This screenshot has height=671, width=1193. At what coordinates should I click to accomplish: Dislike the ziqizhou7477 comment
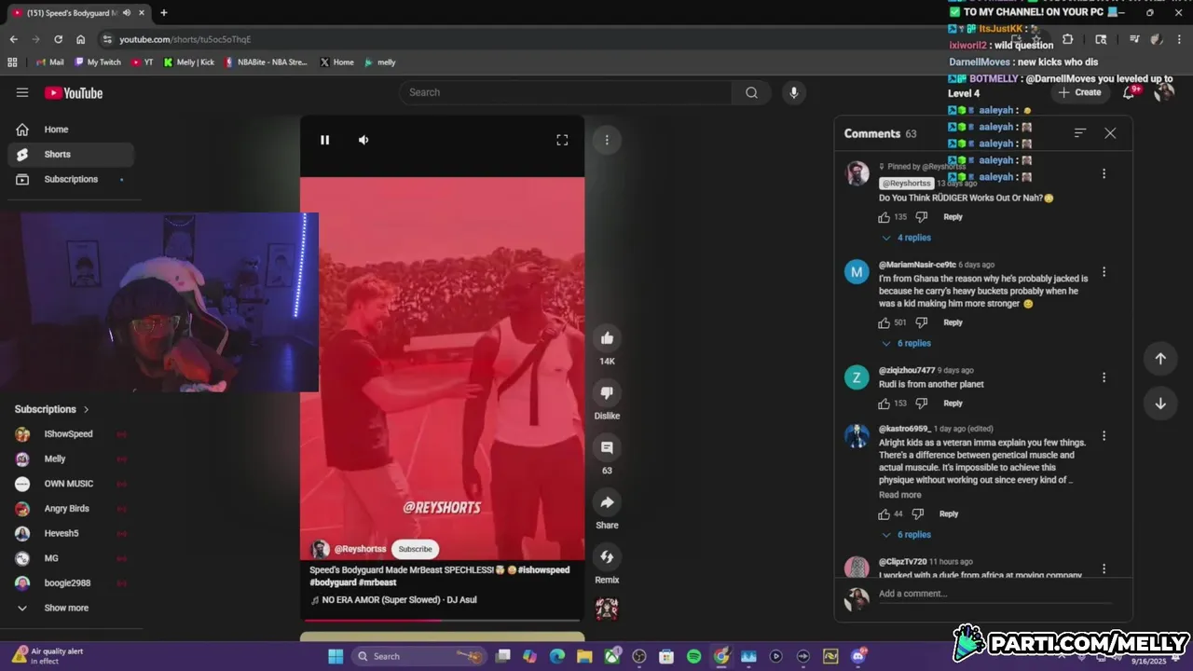click(x=921, y=404)
